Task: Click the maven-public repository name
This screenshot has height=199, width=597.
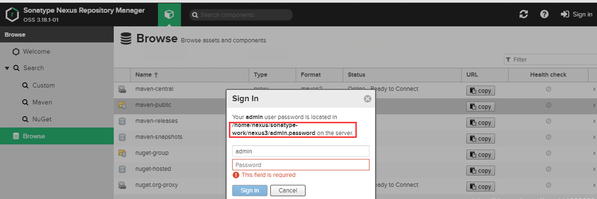Action: coord(153,105)
